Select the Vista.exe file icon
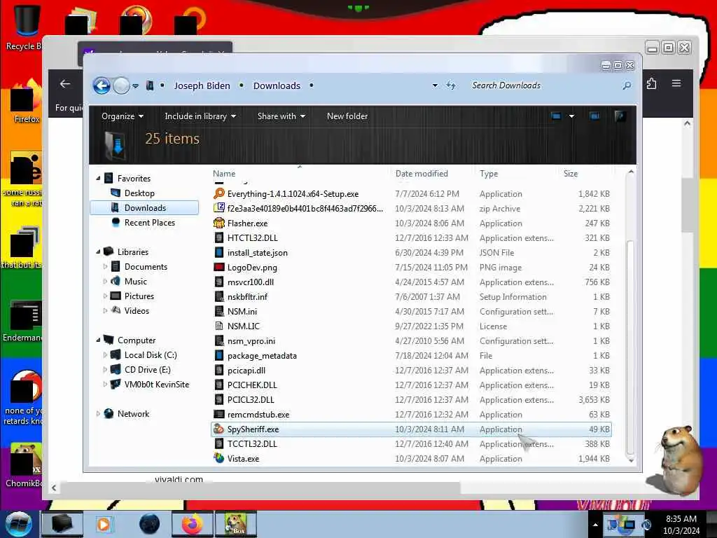 [219, 458]
